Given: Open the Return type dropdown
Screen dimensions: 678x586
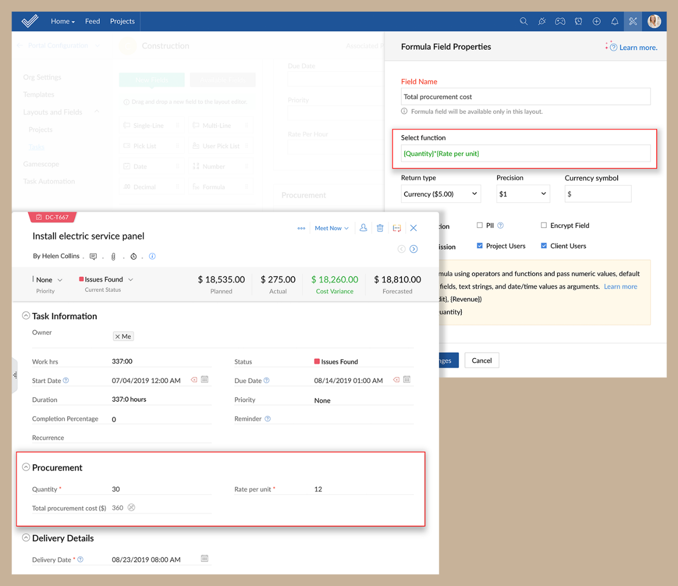Looking at the screenshot, I should 440,194.
